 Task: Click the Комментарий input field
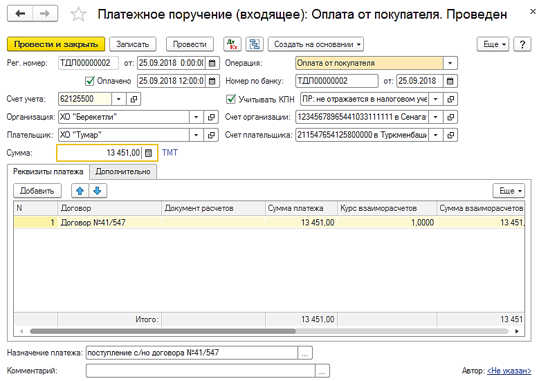pos(200,371)
